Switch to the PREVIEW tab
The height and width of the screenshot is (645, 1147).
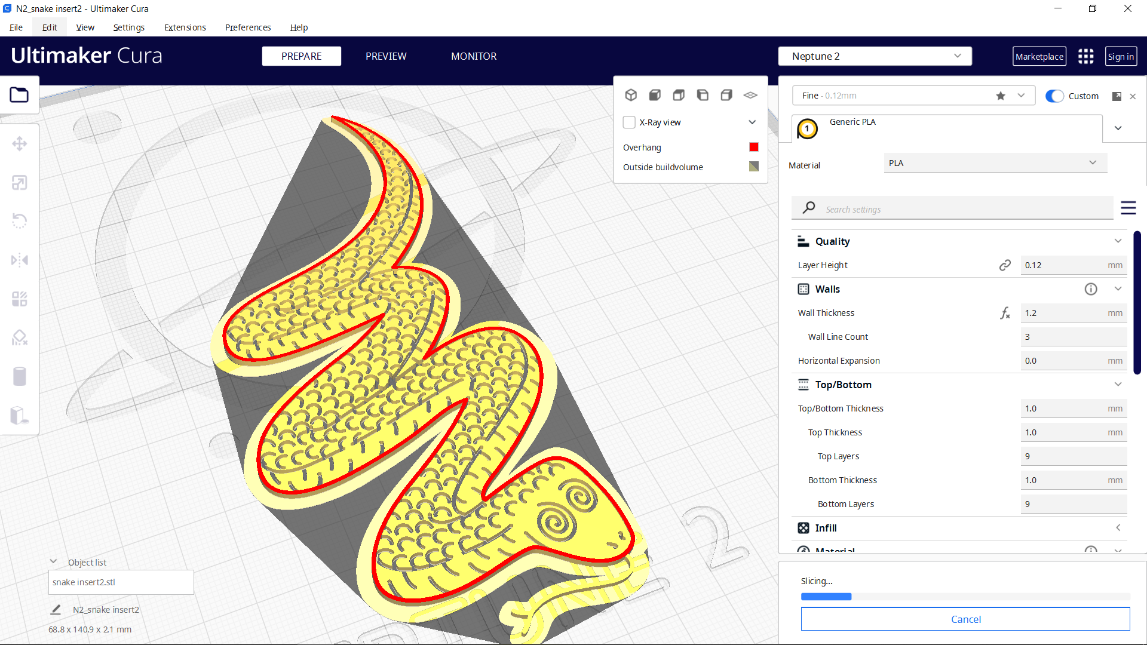coord(386,56)
